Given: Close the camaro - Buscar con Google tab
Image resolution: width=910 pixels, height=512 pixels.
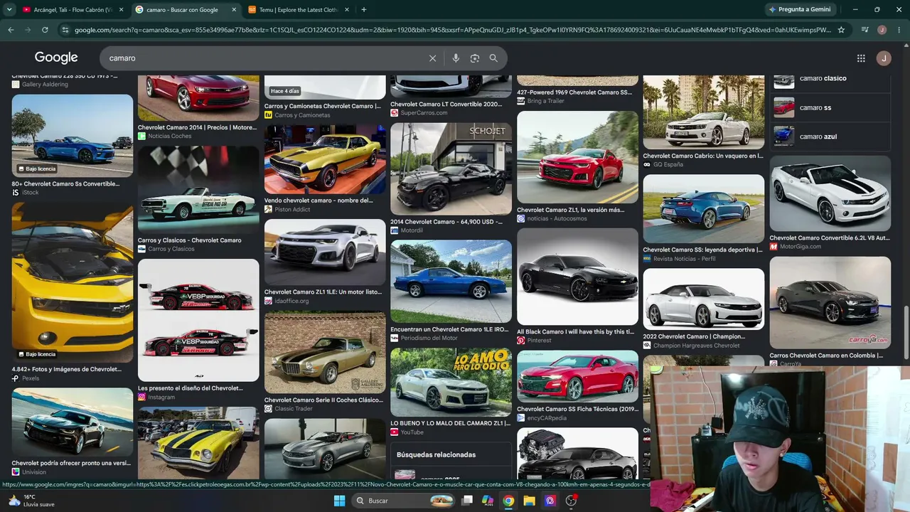Looking at the screenshot, I should coord(234,10).
